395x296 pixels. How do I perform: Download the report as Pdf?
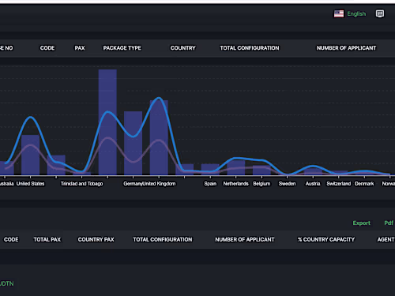[389, 223]
